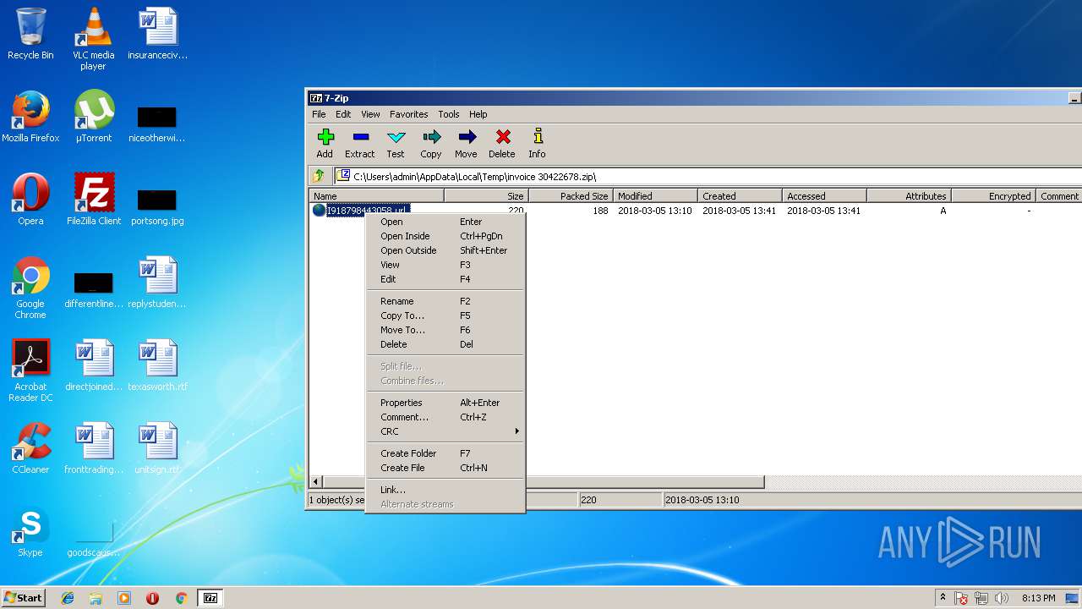Open the Recycle Bin desktop icon

tap(30, 34)
